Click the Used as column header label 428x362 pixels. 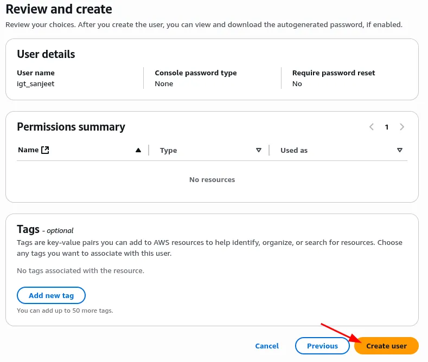tap(294, 150)
